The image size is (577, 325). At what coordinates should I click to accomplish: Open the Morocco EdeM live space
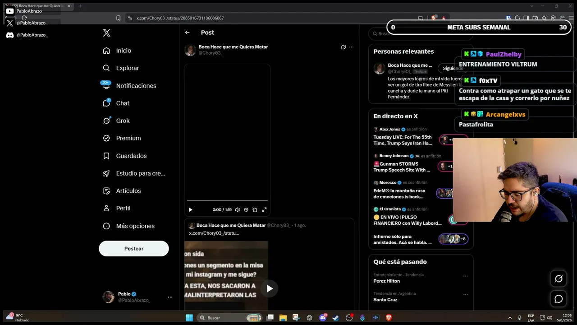398,194
